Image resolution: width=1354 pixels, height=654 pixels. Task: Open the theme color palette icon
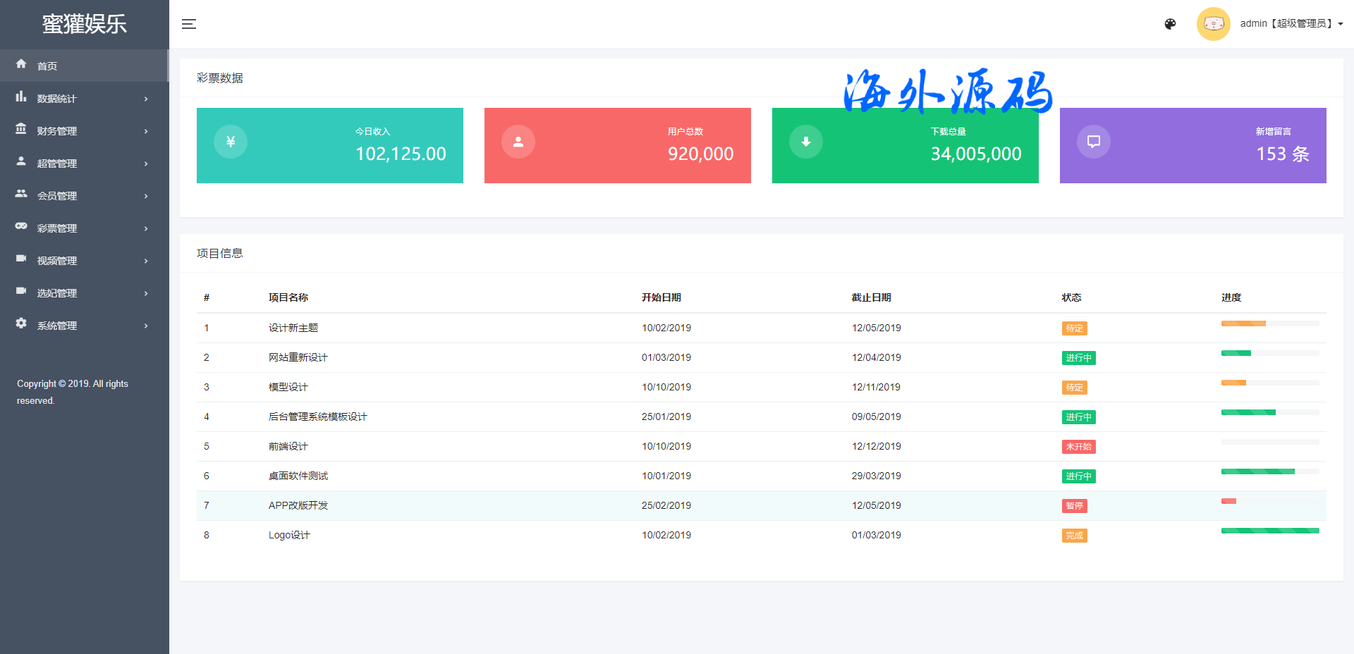pos(1170,24)
